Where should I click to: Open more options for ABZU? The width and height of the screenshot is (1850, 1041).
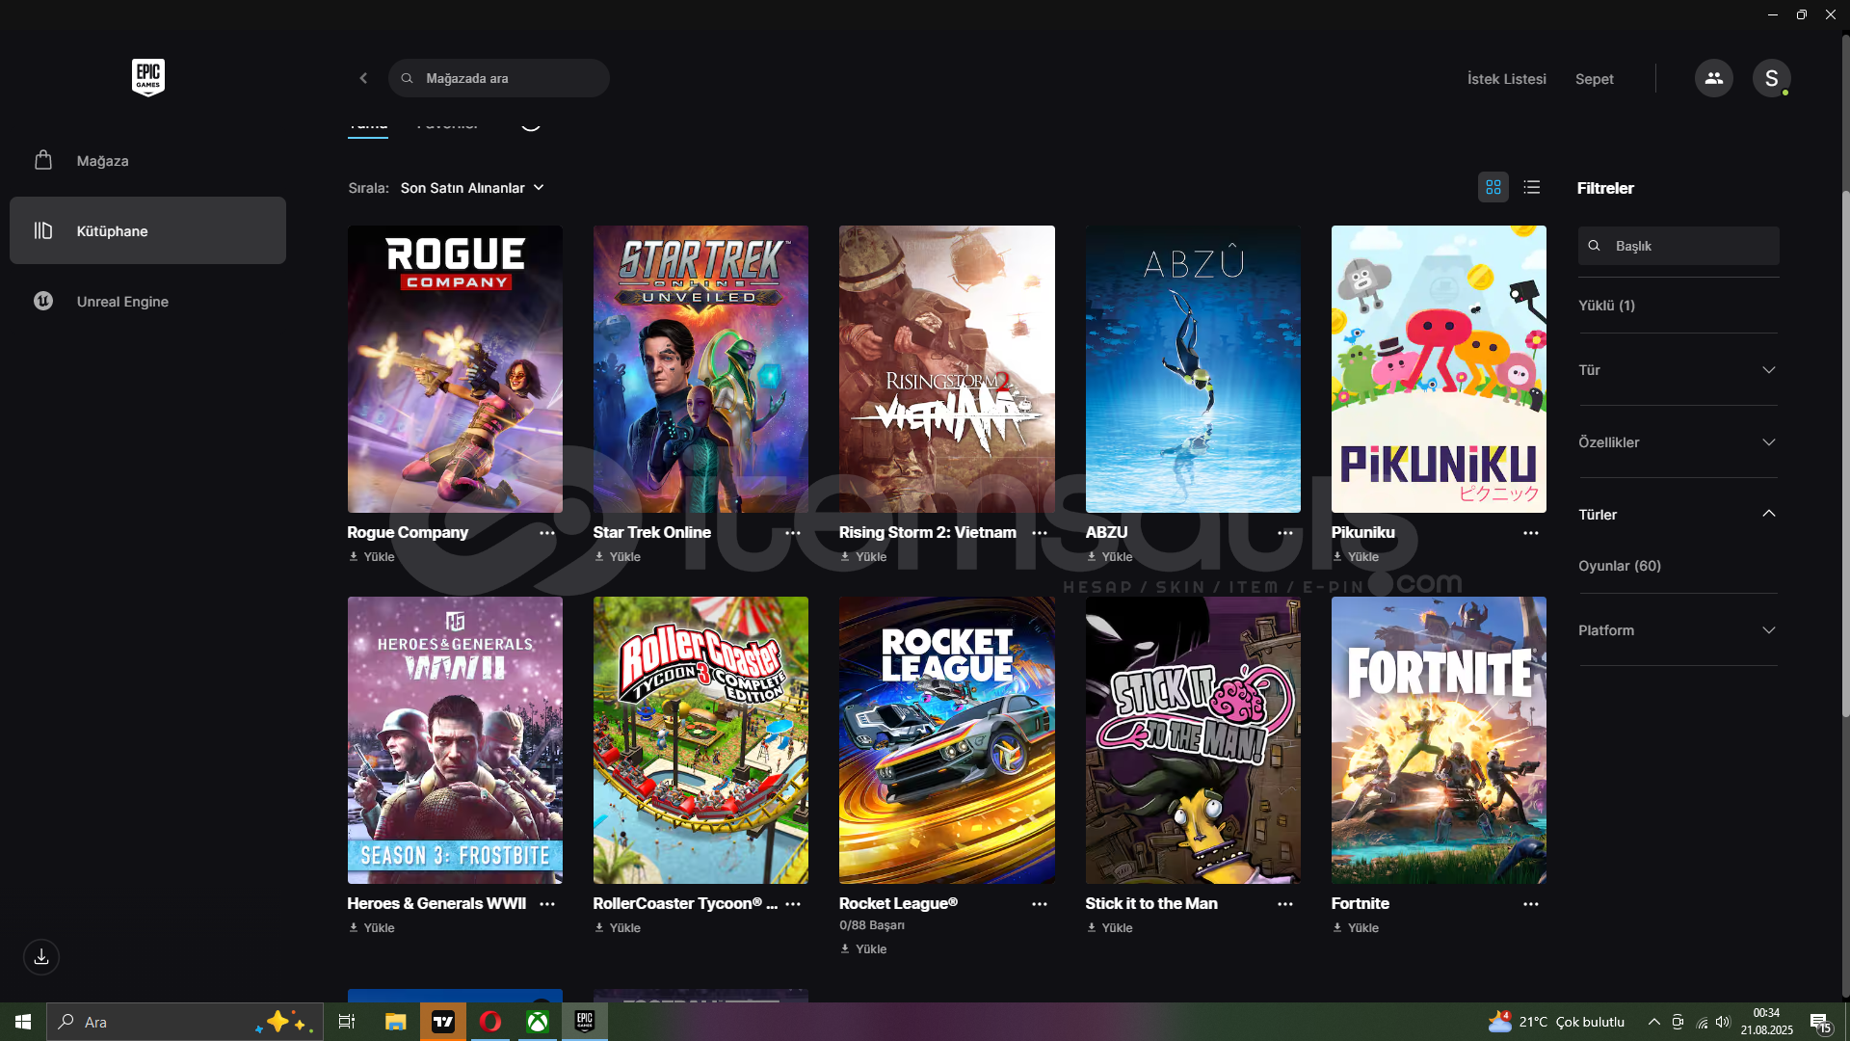1285,533
